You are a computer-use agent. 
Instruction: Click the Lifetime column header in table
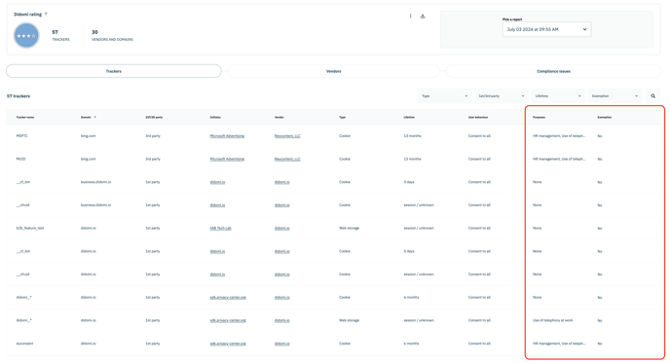pyautogui.click(x=408, y=117)
